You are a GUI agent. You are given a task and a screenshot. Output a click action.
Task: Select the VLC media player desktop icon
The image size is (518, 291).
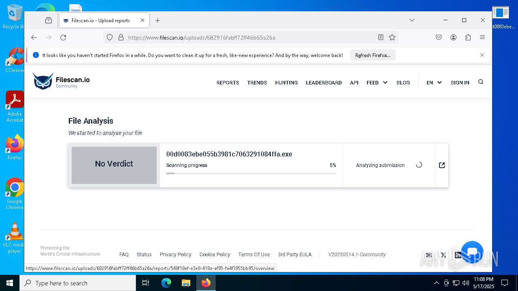tap(14, 238)
